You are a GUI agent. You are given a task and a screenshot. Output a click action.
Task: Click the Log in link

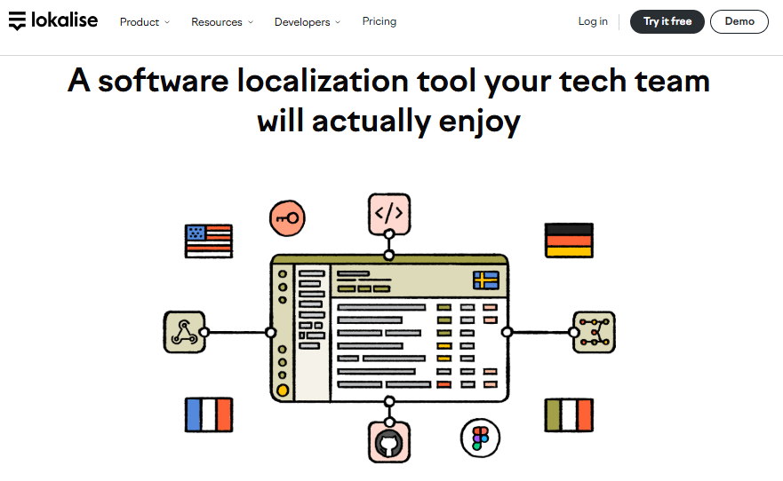coord(593,21)
